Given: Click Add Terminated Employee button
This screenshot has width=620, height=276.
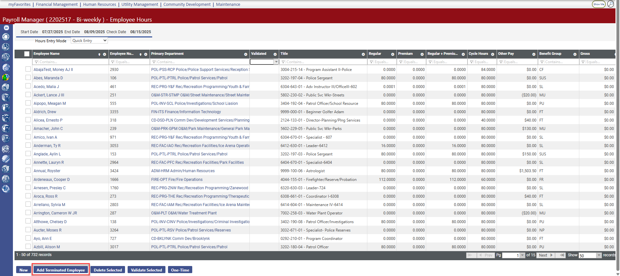Looking at the screenshot, I should 61,270.
